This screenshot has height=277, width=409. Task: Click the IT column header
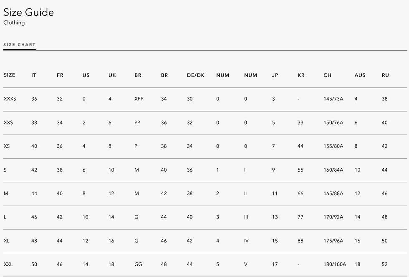coord(34,75)
